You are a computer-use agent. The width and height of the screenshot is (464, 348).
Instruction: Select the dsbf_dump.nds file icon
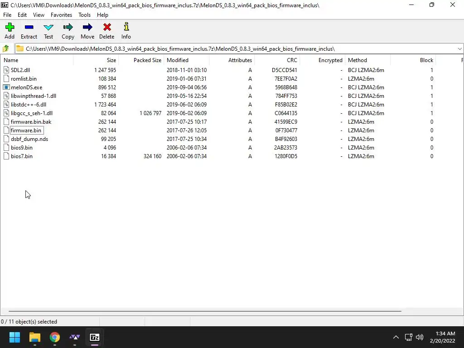[6, 139]
